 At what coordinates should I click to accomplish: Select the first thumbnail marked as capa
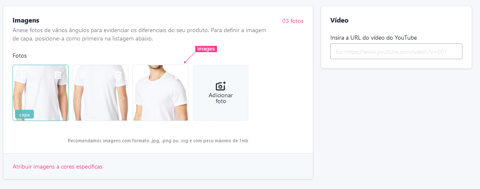(41, 93)
